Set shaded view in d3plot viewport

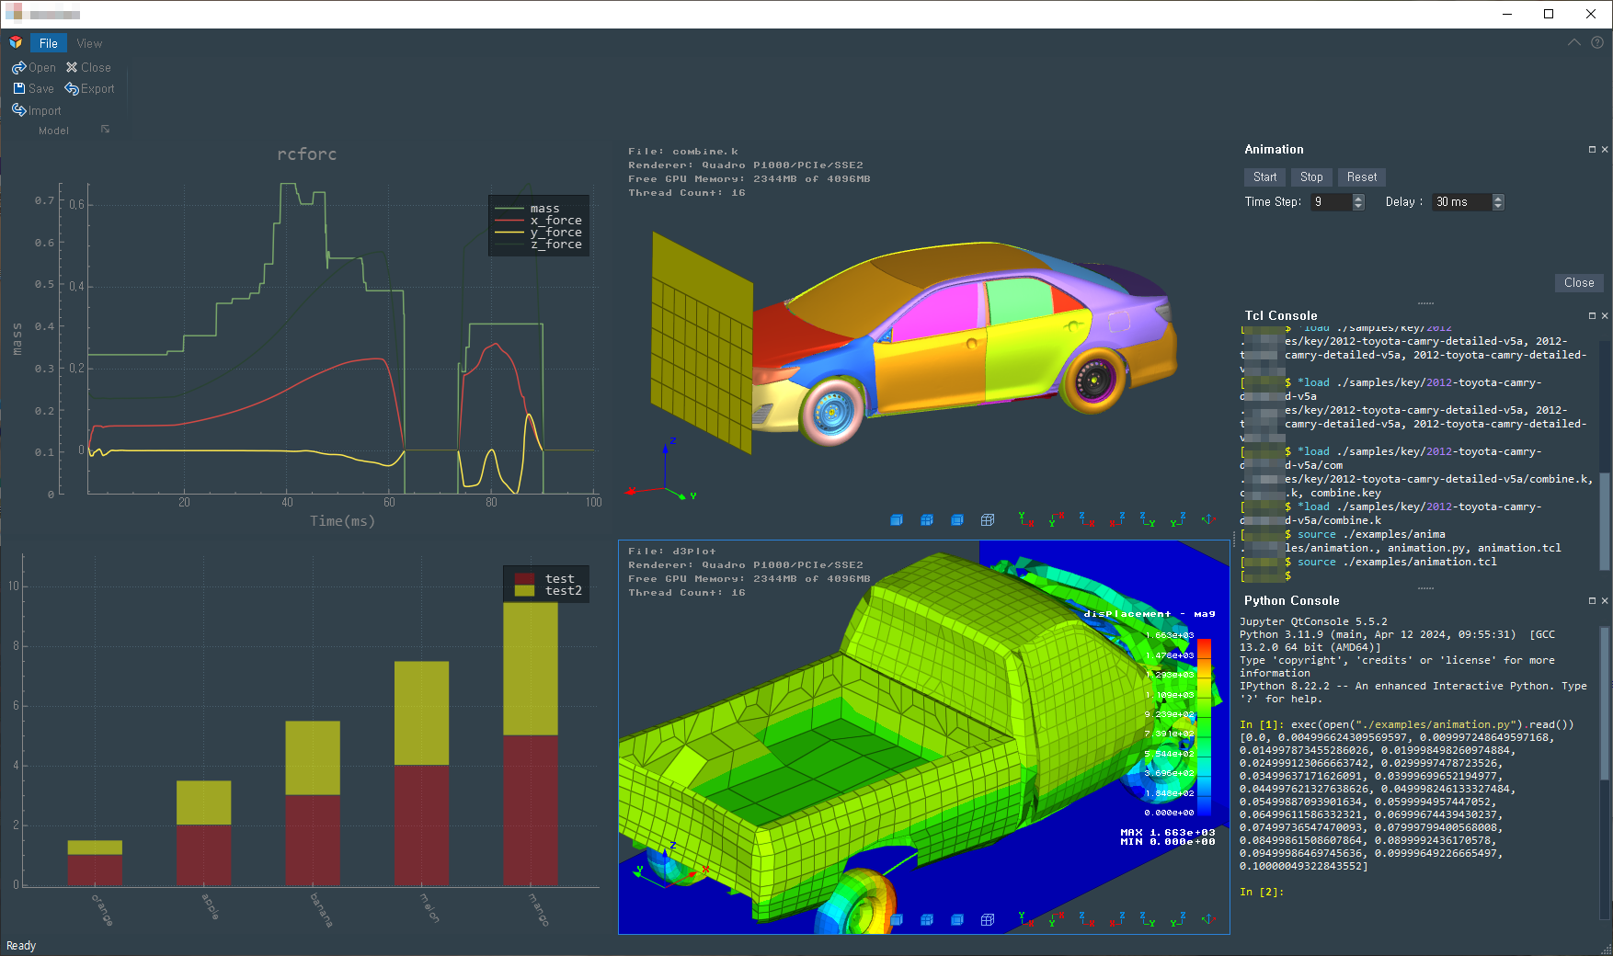pyautogui.click(x=897, y=920)
